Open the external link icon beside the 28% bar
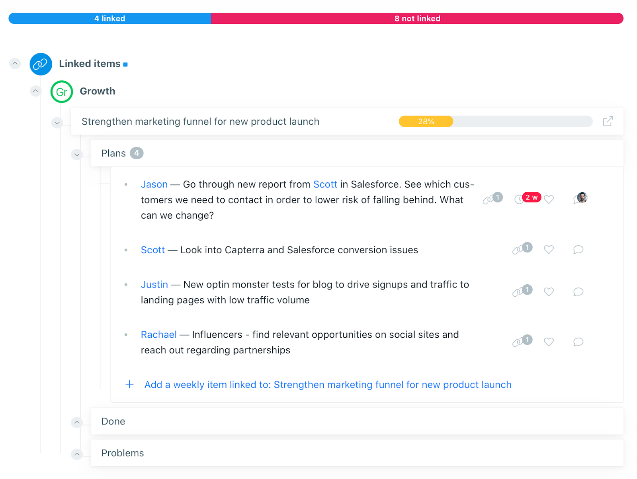The width and height of the screenshot is (637, 479). 608,121
